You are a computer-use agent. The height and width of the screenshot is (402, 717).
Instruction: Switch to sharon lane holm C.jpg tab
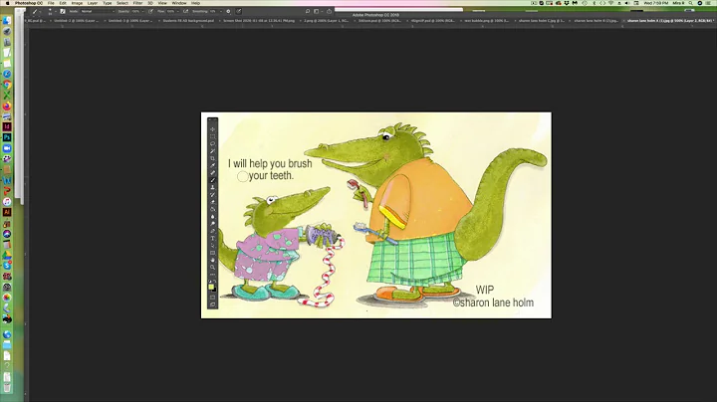point(542,21)
